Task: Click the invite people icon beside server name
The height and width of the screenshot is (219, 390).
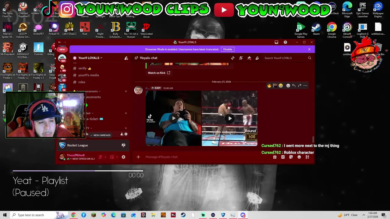Action: [x=126, y=58]
